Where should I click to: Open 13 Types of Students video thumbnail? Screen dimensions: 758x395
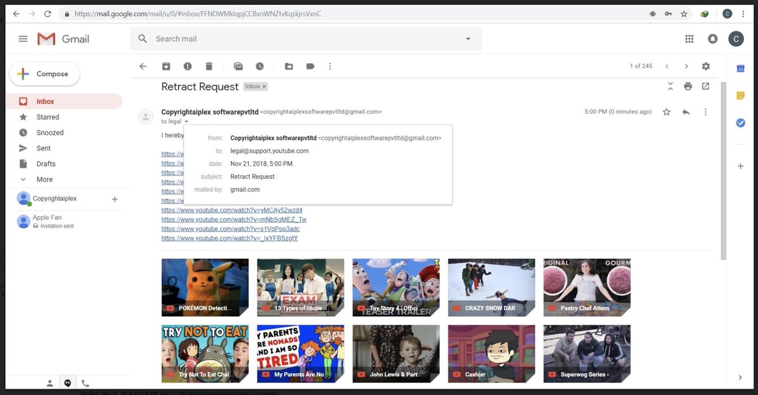(301, 288)
